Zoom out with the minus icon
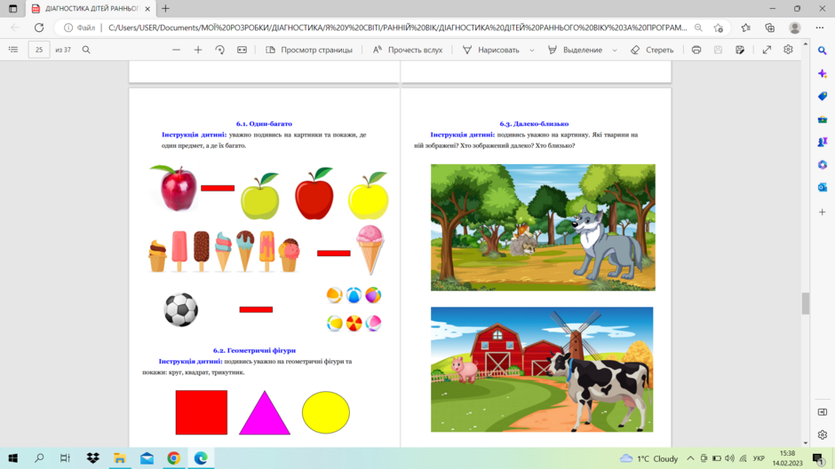 (176, 50)
